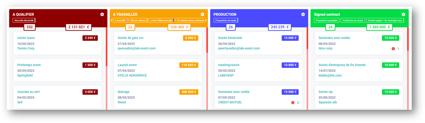Open settings gear of A TRAVAILLER column
This screenshot has height=123, width=425.
(203, 15)
